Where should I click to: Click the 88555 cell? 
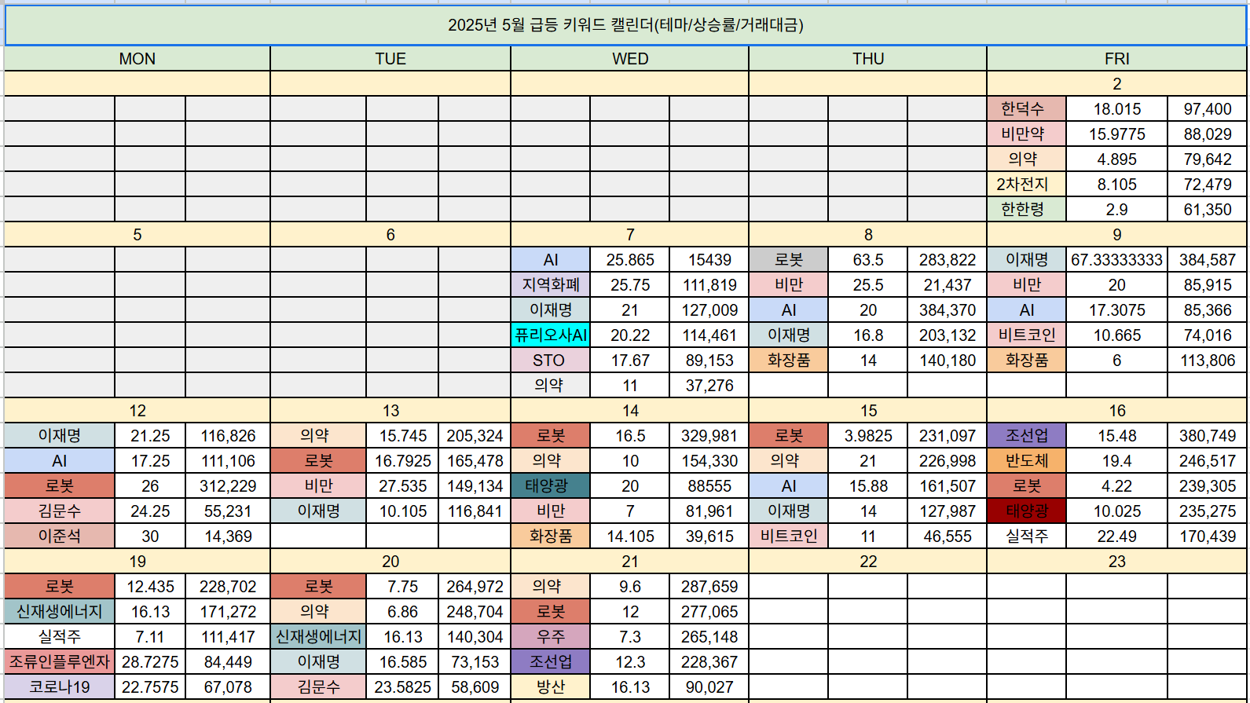pyautogui.click(x=709, y=486)
